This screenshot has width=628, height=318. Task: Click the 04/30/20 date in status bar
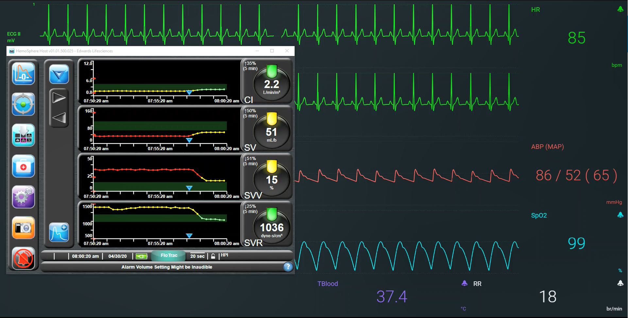[117, 256]
